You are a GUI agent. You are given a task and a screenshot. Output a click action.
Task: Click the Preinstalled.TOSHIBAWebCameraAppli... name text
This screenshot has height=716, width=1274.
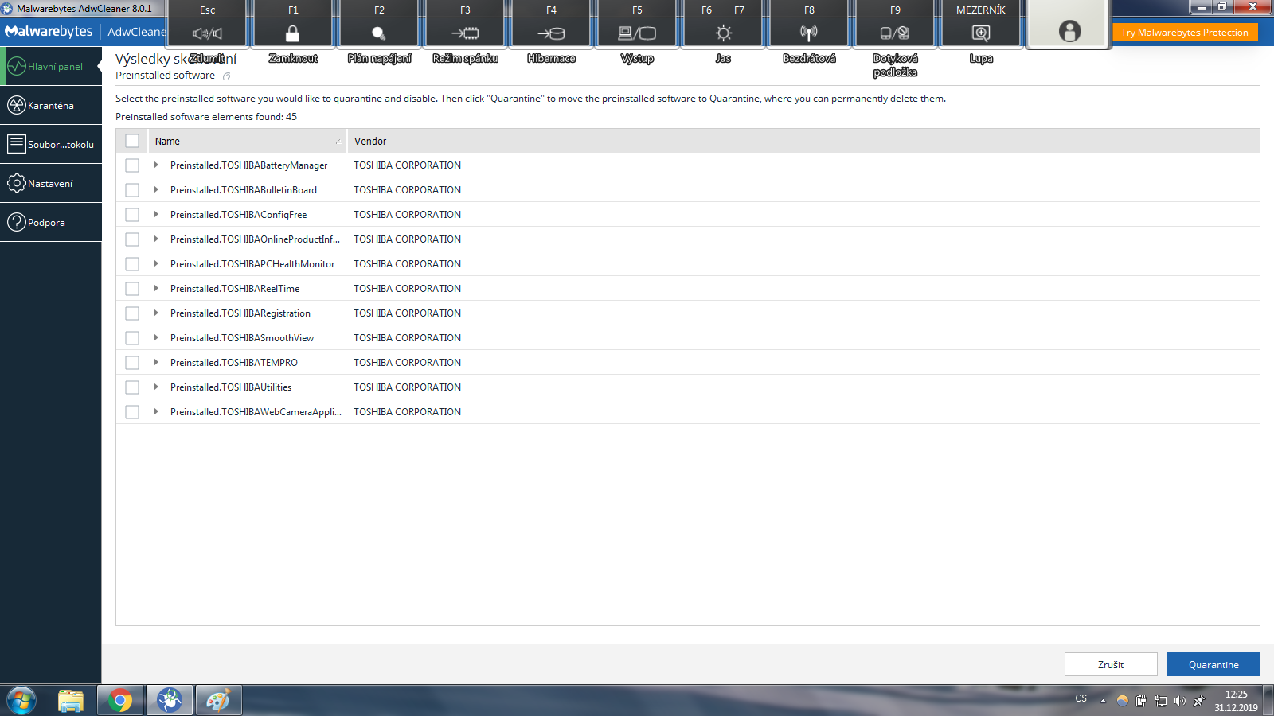click(256, 412)
